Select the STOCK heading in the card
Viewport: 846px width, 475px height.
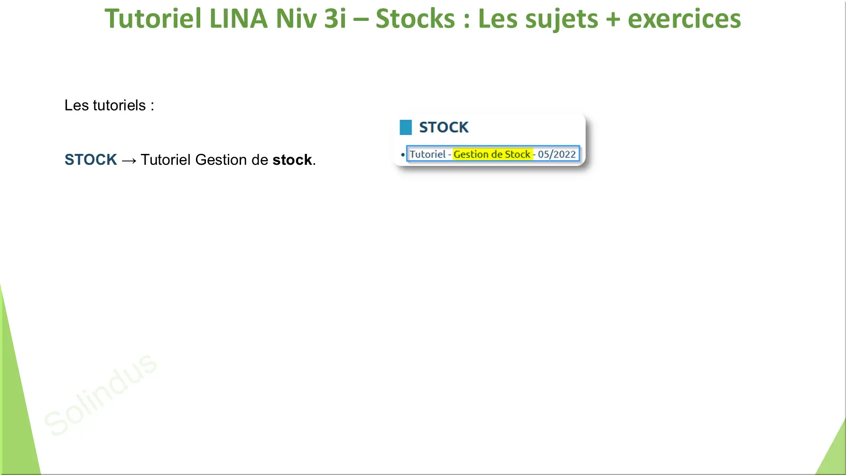pyautogui.click(x=444, y=127)
